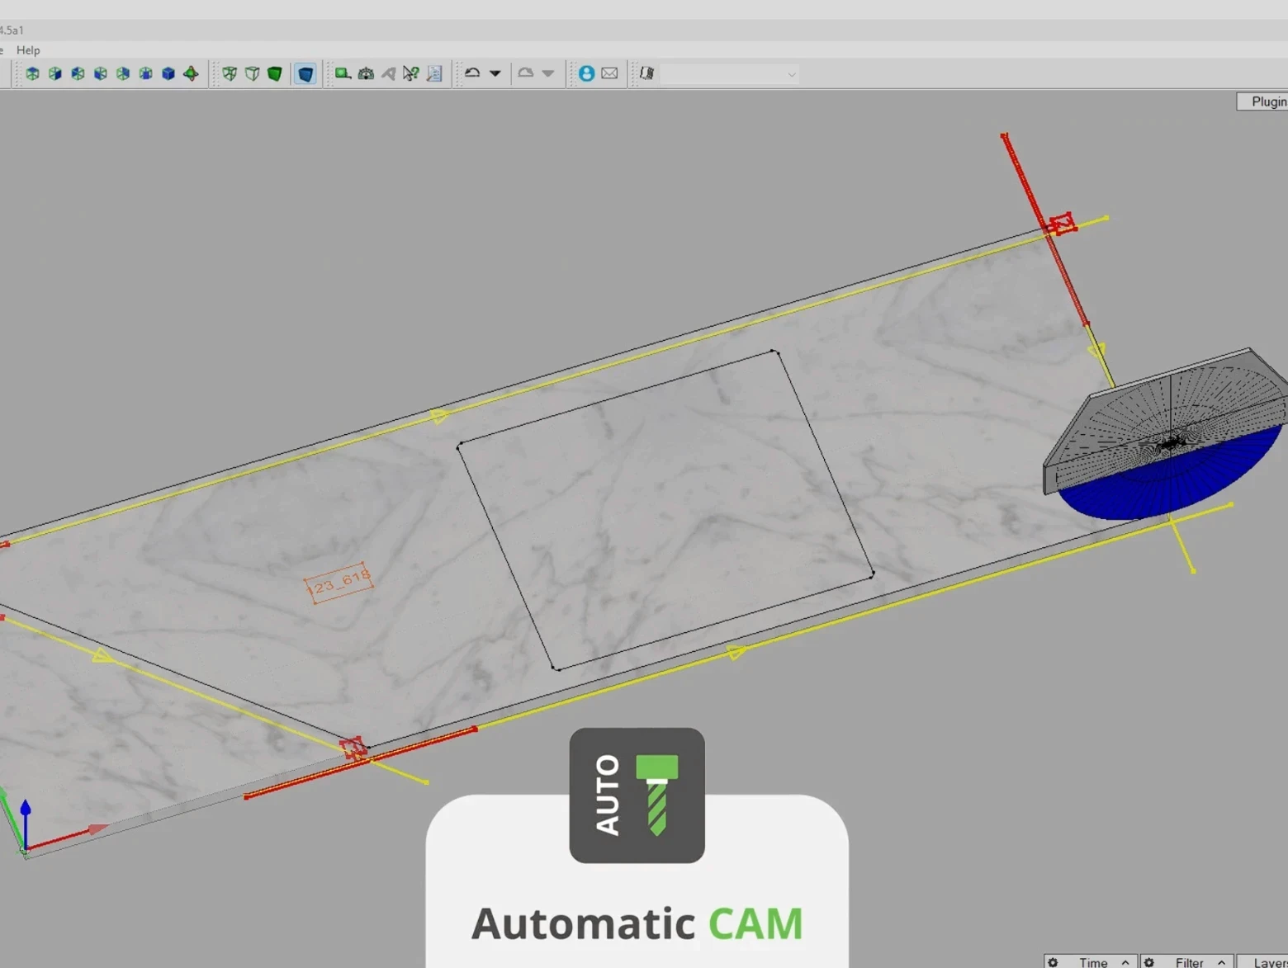Click the undo arrow icon

click(472, 73)
